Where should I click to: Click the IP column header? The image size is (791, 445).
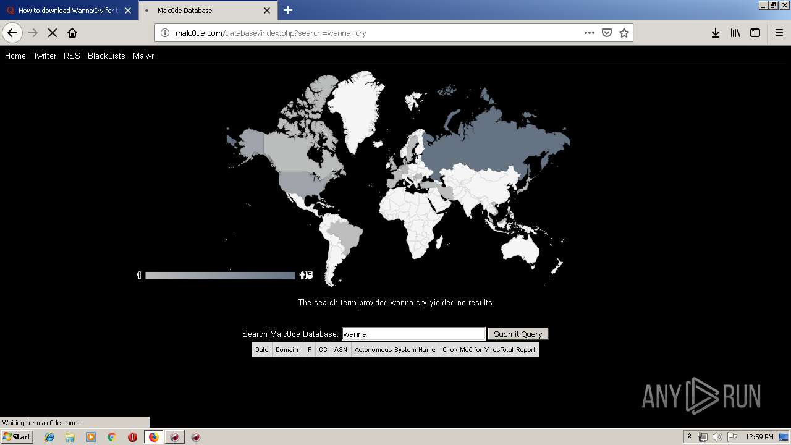pos(308,349)
